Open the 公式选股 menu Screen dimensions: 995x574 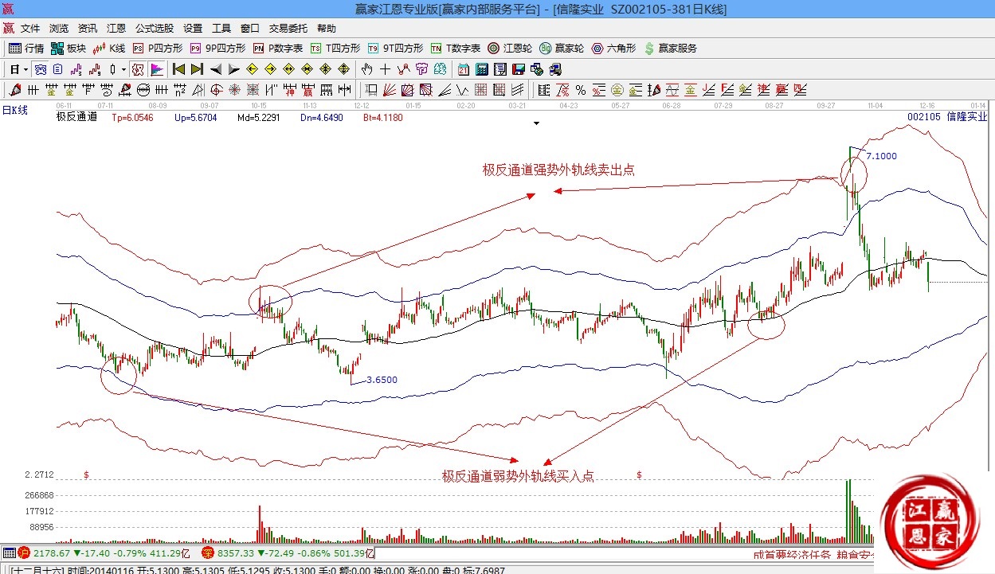tap(155, 28)
